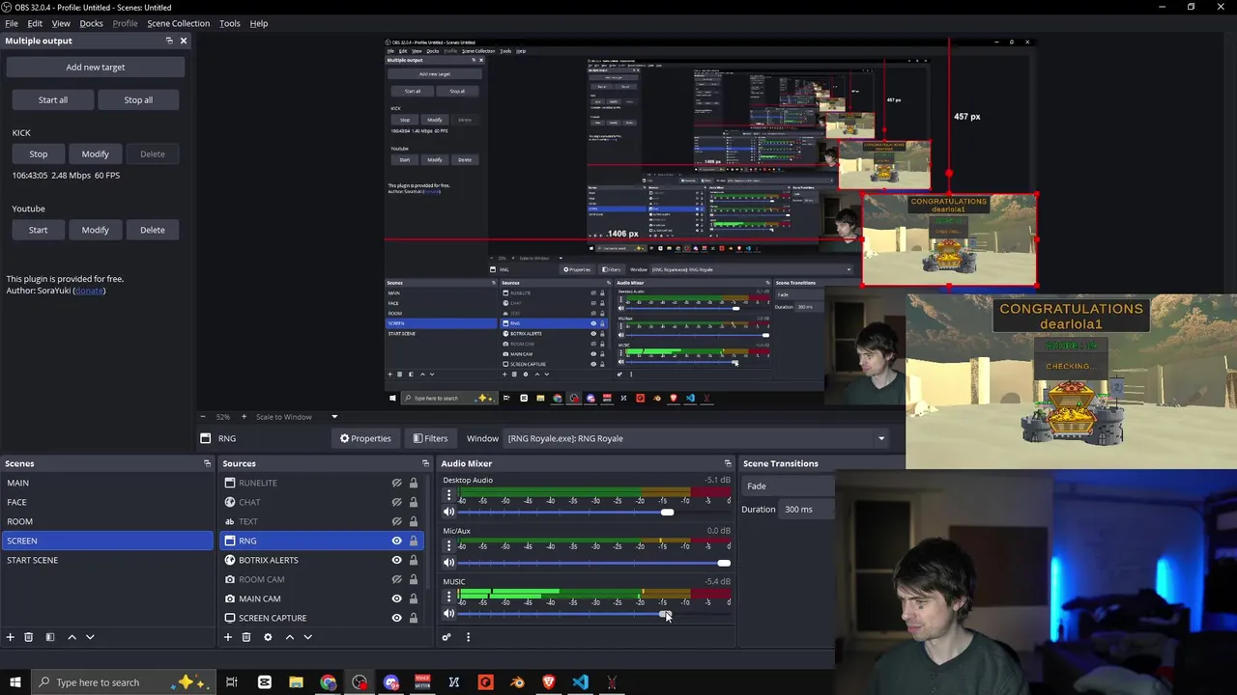Zoom in preview with plus icon
This screenshot has width=1237, height=695.
point(244,417)
